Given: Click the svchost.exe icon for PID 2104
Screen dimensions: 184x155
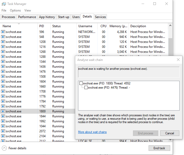Looking at the screenshot, I should click(x=3, y=136).
